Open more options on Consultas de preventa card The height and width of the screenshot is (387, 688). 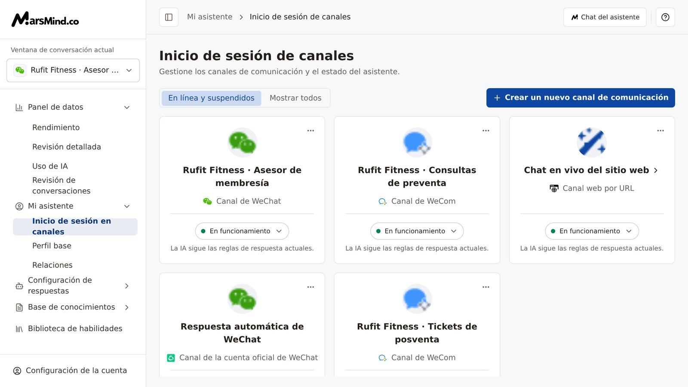pyautogui.click(x=486, y=131)
